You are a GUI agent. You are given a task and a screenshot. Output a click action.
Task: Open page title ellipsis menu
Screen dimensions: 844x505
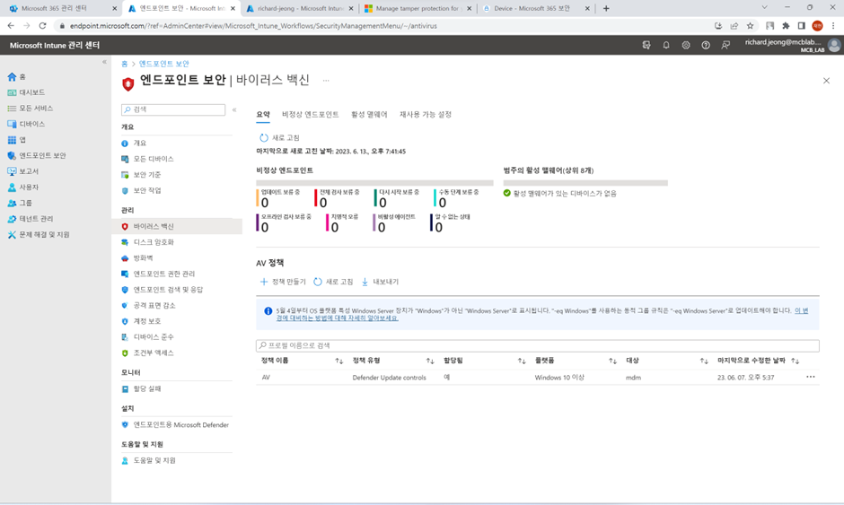(326, 81)
